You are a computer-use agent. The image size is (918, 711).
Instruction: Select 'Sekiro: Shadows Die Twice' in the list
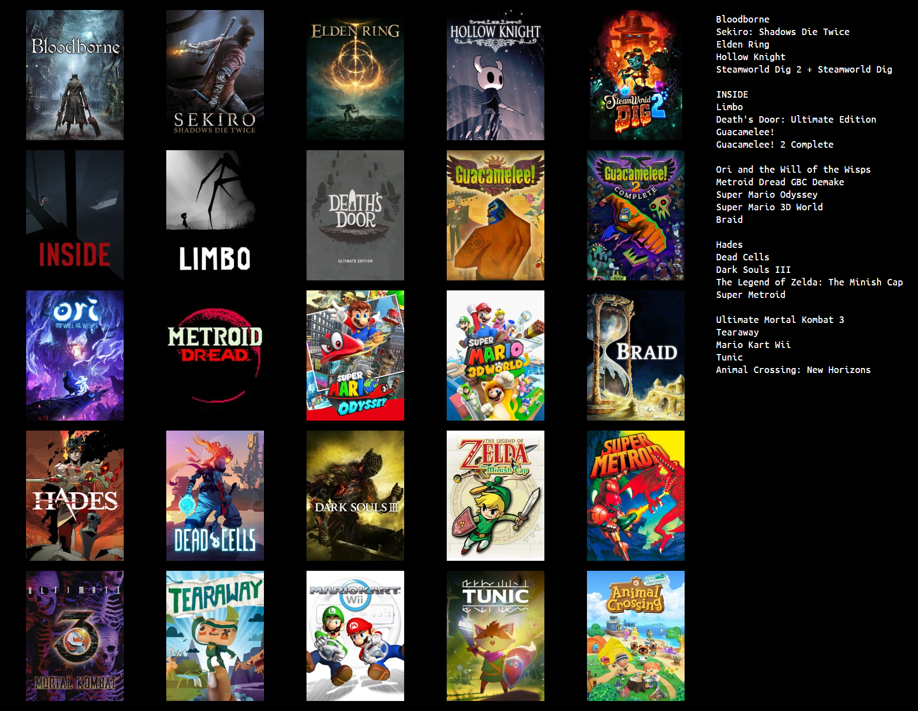coord(782,32)
